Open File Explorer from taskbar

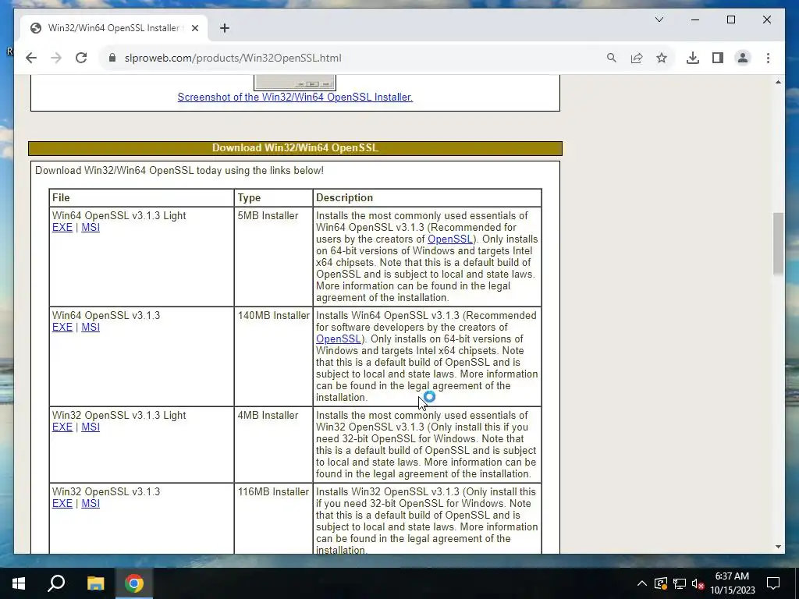coord(95,583)
